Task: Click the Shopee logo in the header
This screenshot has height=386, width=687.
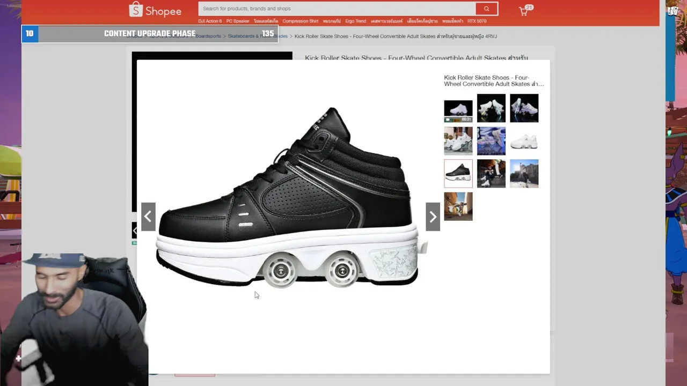Action: 155,10
